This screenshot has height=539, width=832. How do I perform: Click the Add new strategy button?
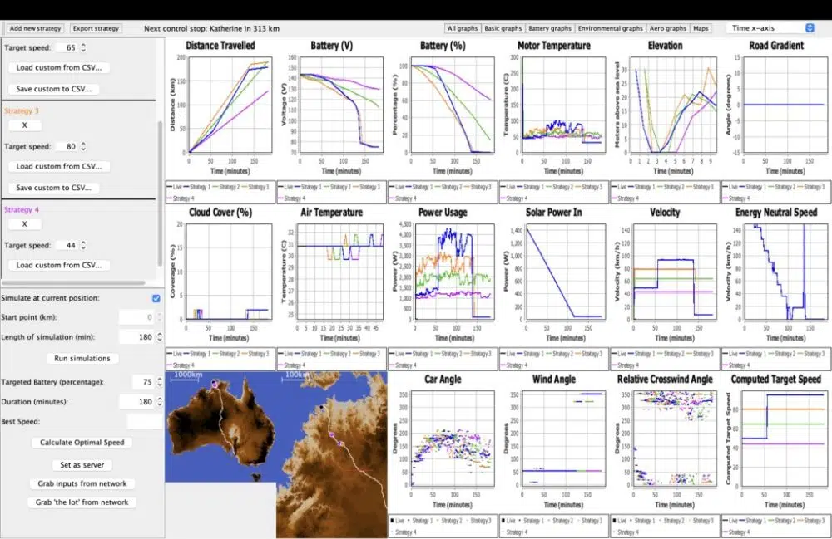point(35,28)
